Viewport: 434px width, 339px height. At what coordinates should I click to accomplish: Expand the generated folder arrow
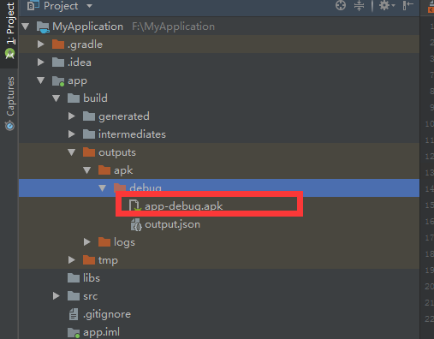tap(72, 116)
